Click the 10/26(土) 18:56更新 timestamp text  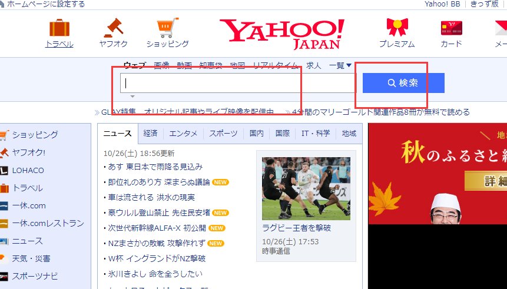(139, 154)
